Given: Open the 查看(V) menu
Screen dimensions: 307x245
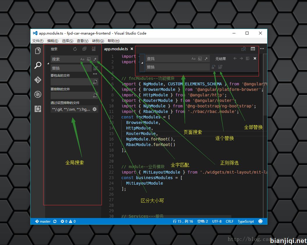Looking at the screenshot, I should [x=82, y=41].
